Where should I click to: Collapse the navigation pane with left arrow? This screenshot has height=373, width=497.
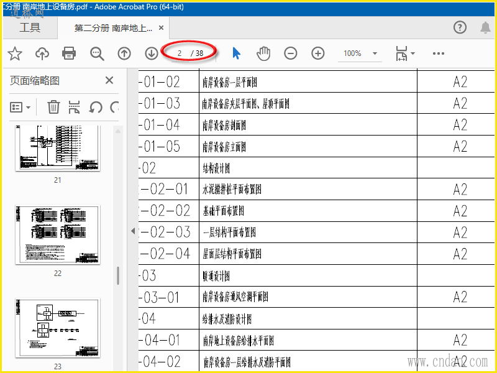(x=133, y=231)
